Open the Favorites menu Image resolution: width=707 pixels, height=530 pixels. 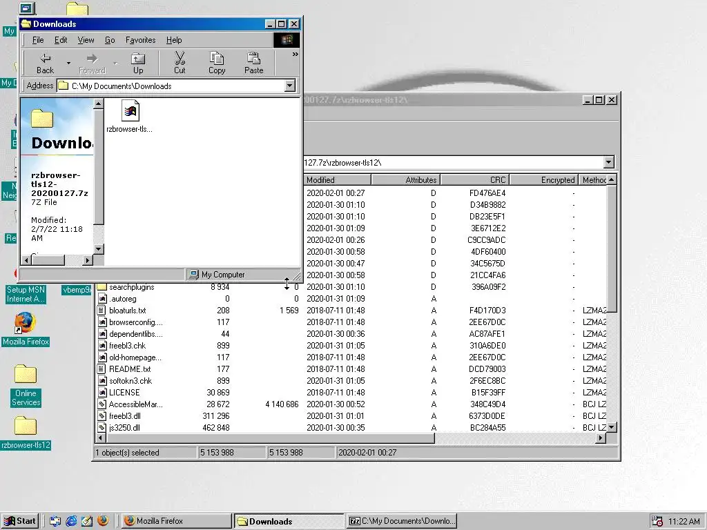pos(140,40)
